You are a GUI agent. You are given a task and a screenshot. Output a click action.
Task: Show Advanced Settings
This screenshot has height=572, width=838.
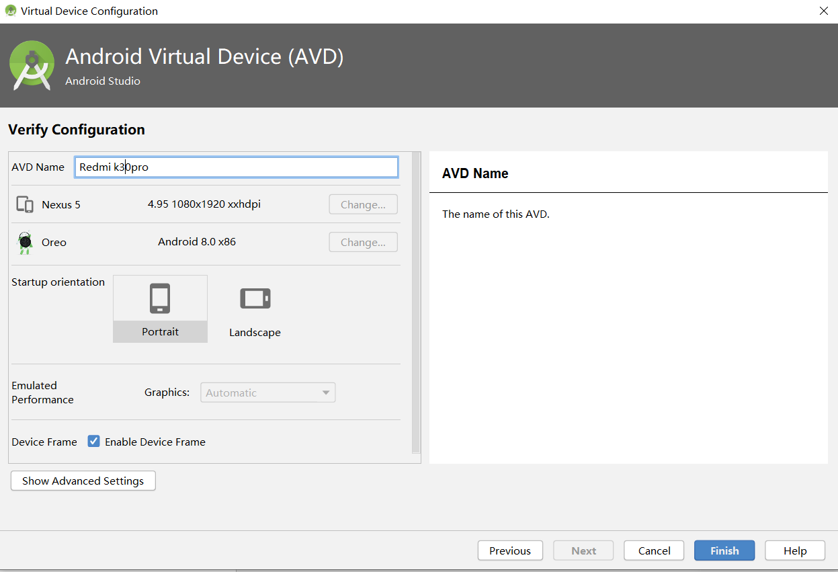[x=83, y=481]
